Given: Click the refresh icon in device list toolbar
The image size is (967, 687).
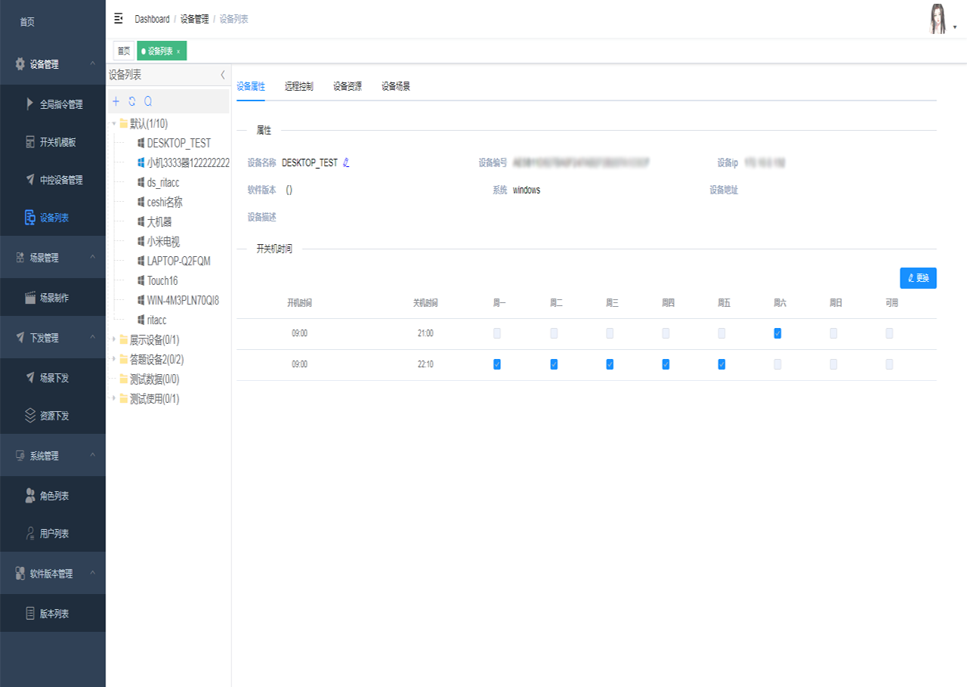Looking at the screenshot, I should point(132,101).
